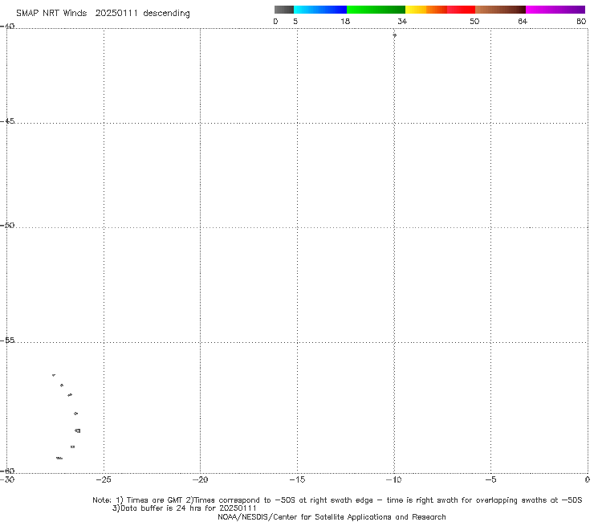
Task: Click the topmost wind marker in the lower-left cluster
Action: [x=54, y=375]
